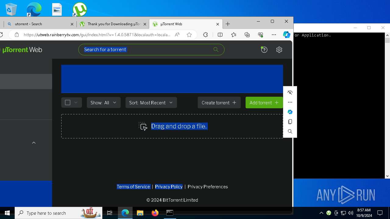Select the µTorrent Web browser tab

point(186,24)
